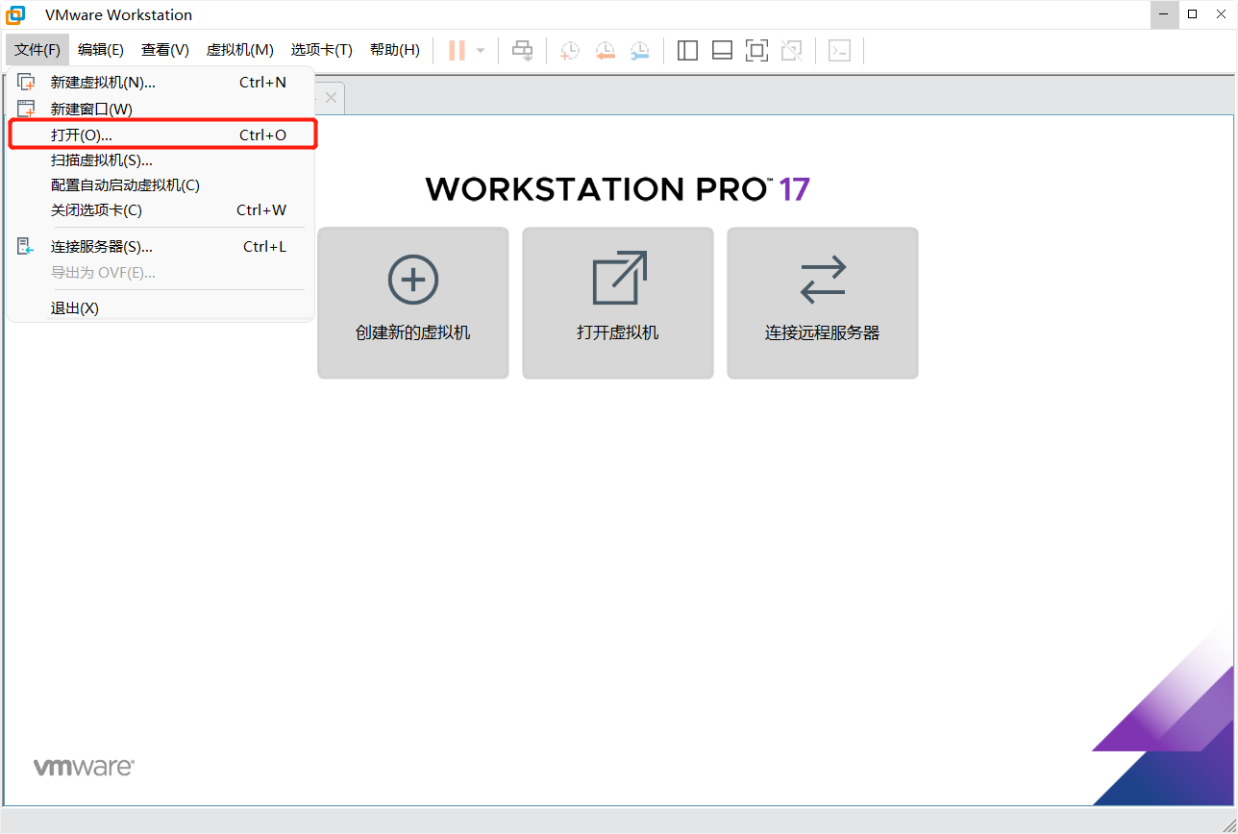Close the home tab with its X
This screenshot has width=1238, height=834.
(x=331, y=98)
